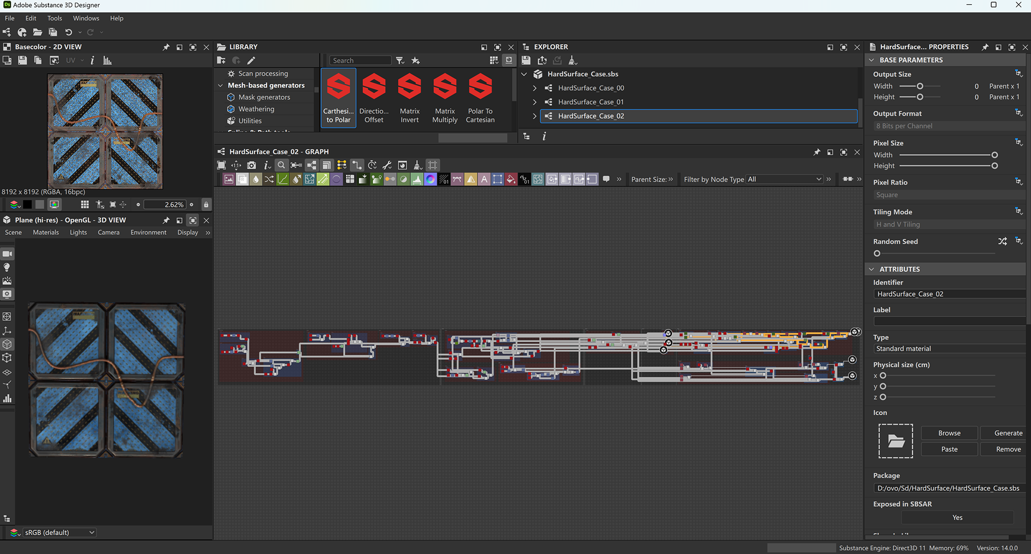
Task: Click the light bulb icon in 3D view sidebar
Action: (x=7, y=267)
